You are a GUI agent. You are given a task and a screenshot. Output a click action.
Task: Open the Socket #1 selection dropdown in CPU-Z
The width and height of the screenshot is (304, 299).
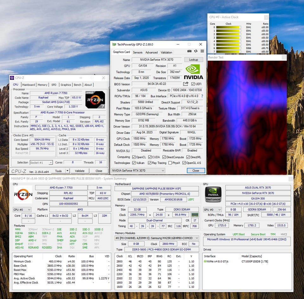click(x=41, y=163)
